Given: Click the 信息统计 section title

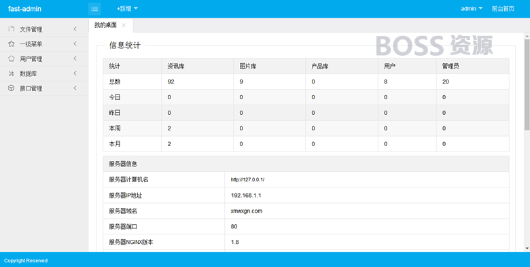Looking at the screenshot, I should tap(125, 46).
